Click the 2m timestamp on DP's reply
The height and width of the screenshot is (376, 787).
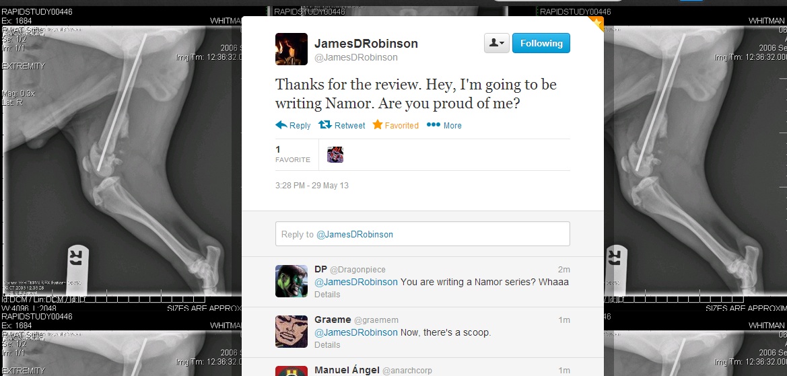click(x=563, y=270)
